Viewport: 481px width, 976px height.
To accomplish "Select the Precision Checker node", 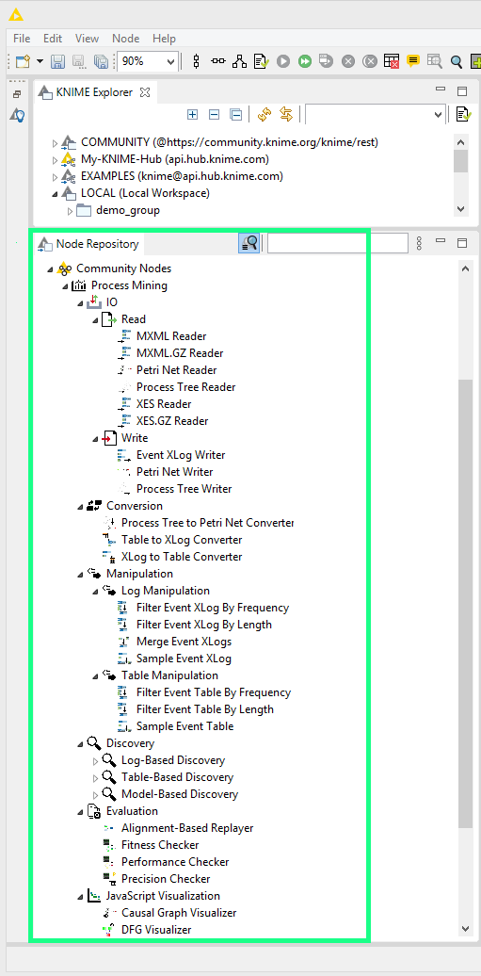I will pos(166,879).
